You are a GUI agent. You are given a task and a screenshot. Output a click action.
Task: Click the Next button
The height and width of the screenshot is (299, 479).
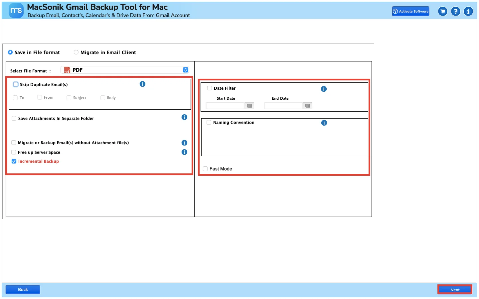point(455,290)
